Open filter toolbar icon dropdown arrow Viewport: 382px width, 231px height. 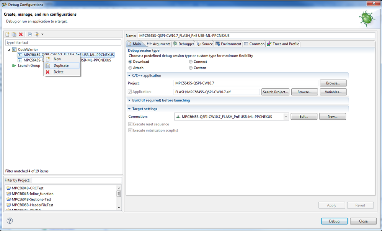[42, 34]
